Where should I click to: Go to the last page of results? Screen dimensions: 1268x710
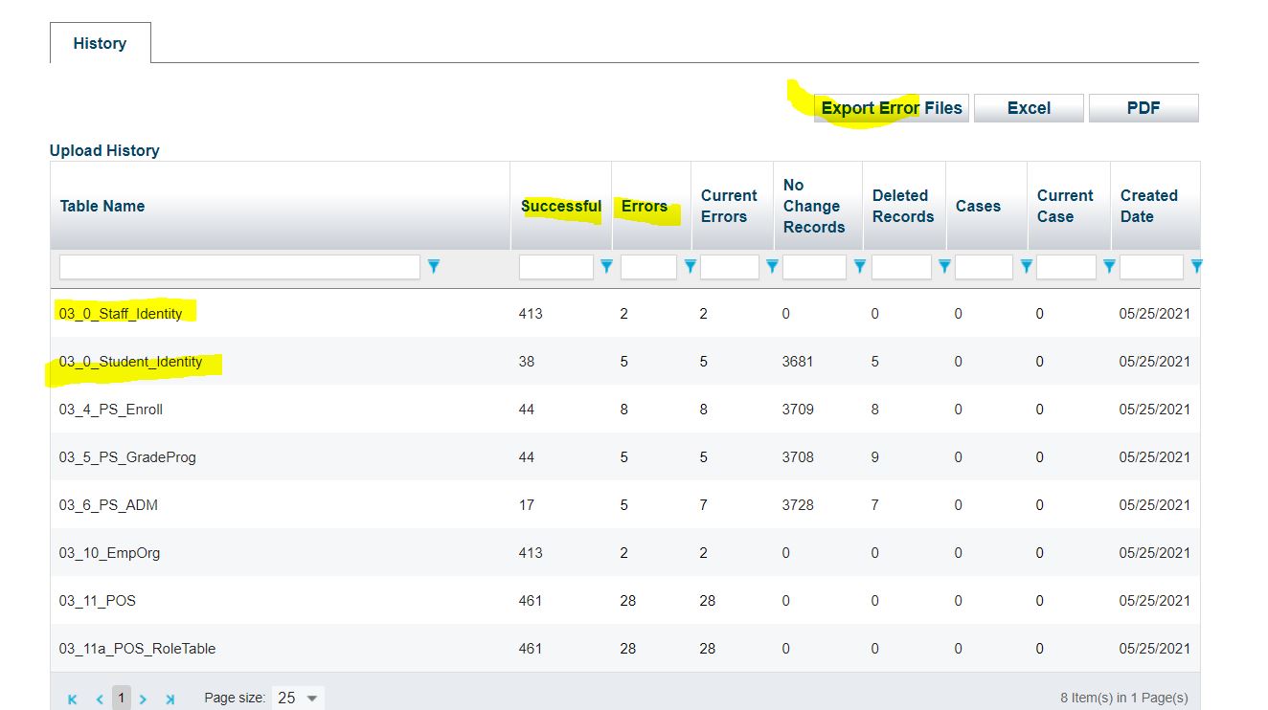tap(170, 699)
